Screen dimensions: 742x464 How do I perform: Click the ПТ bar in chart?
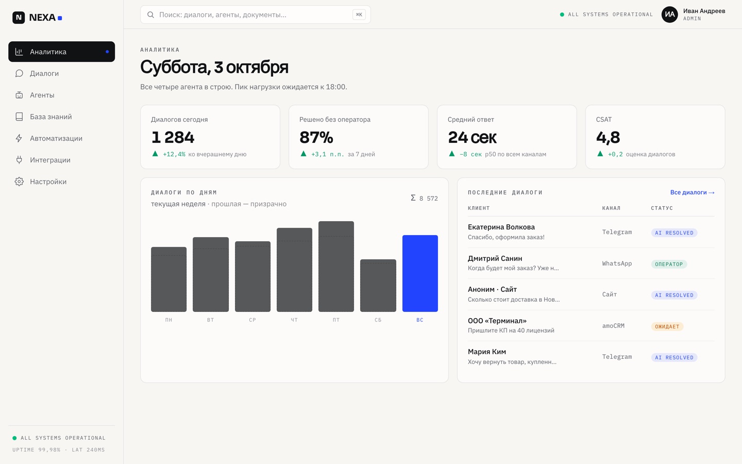(x=336, y=267)
